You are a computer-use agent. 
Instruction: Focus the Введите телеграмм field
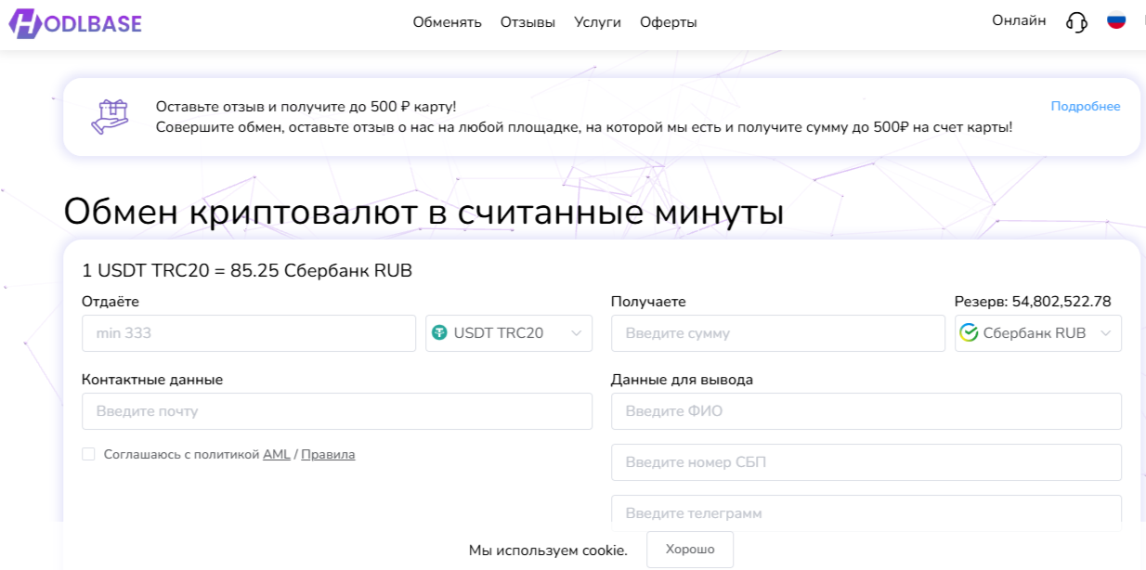(x=866, y=512)
